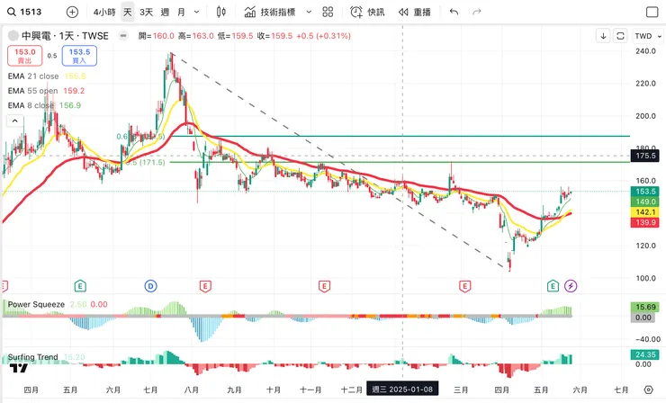
Task: Click the 2025-01-08 date label on time axis
Action: (x=402, y=389)
